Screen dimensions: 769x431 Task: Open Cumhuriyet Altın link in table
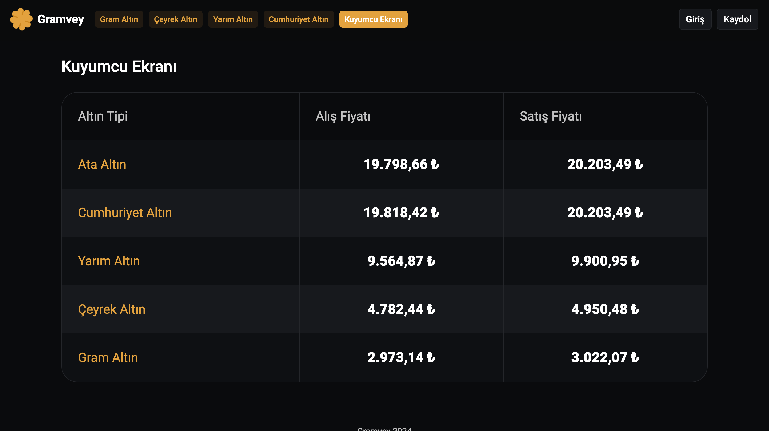click(125, 213)
